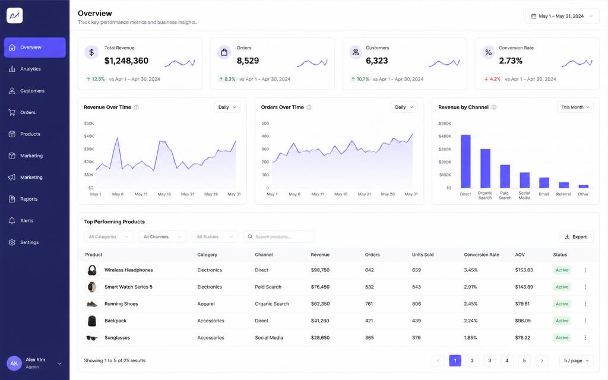
Task: Open Analytics in the sidebar
Action: [35, 69]
